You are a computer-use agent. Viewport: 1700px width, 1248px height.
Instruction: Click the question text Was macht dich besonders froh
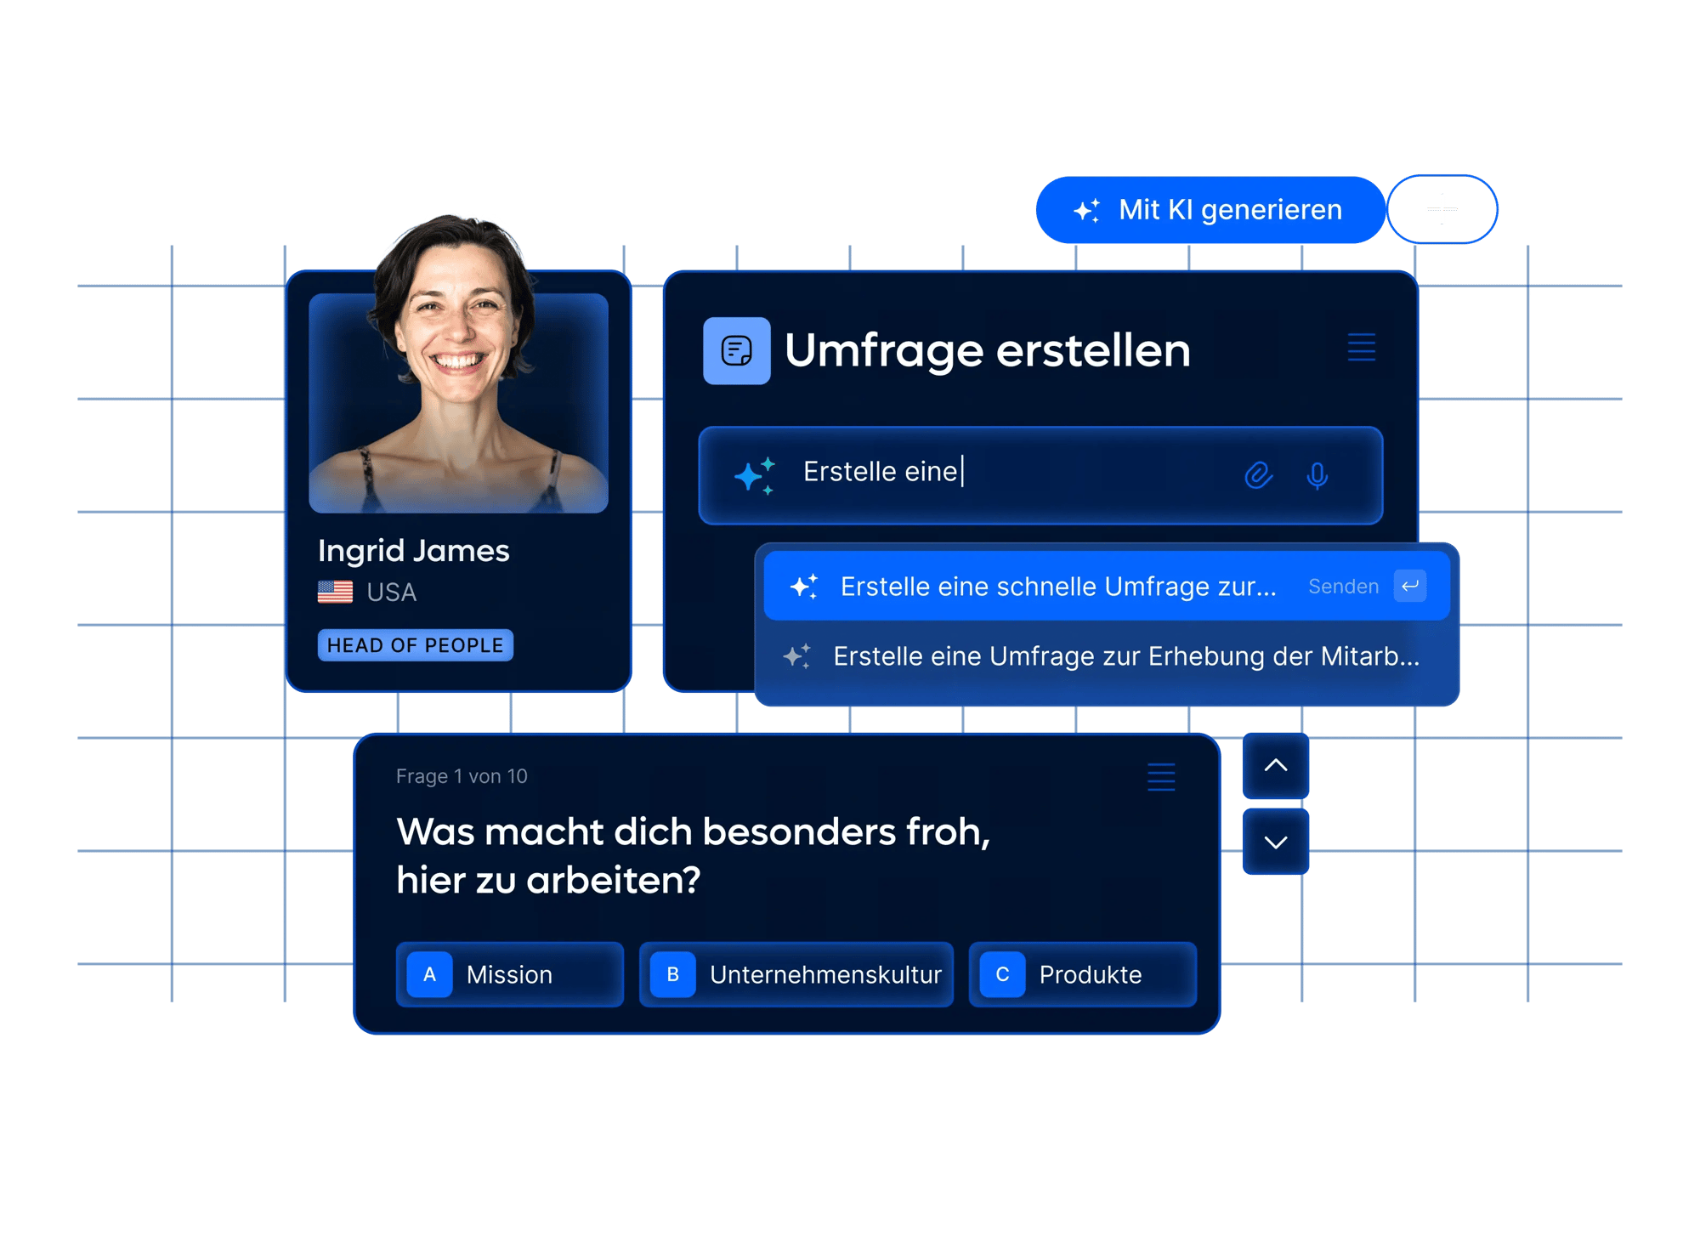694,855
